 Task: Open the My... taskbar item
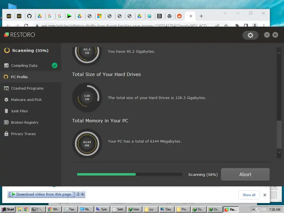tap(86, 209)
